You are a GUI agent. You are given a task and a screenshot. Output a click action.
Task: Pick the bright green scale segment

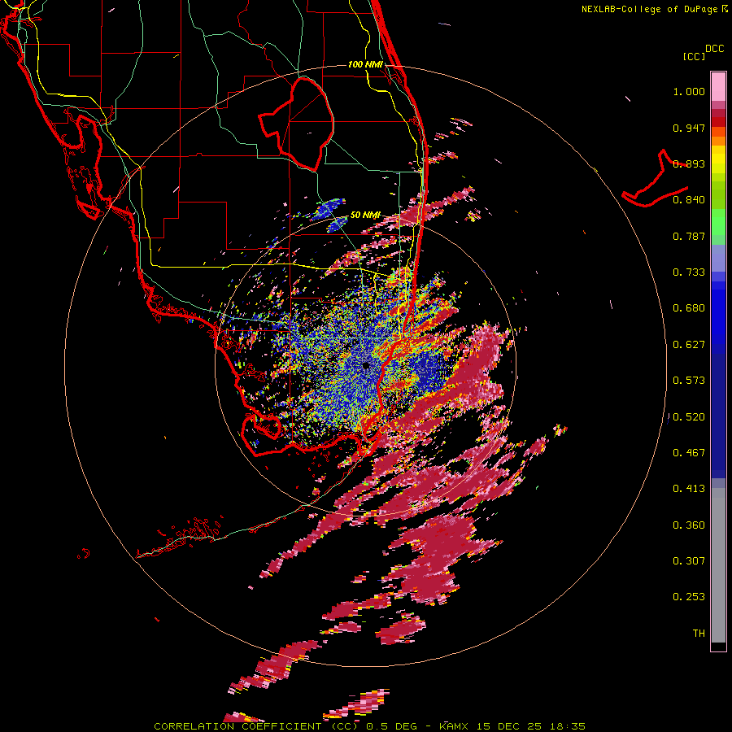718,222
